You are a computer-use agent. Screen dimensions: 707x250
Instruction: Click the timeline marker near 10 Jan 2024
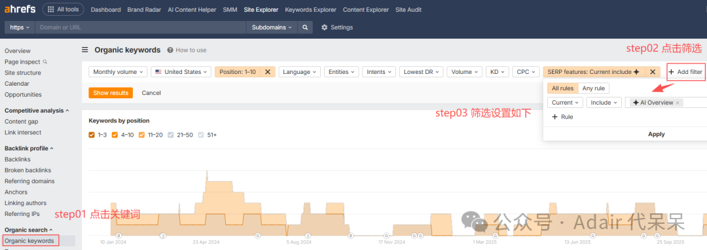[118, 235]
